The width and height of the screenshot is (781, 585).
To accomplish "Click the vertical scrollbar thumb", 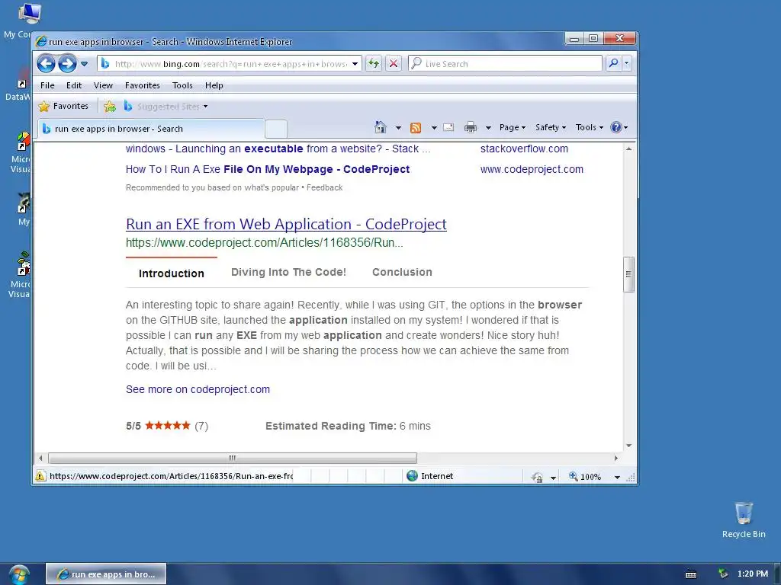I will 628,274.
